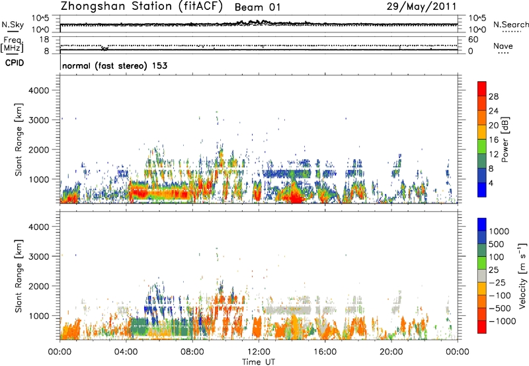Click the 'Velocity [m s-1]' colorbar label
The height and width of the screenshot is (366, 529).
(x=523, y=275)
